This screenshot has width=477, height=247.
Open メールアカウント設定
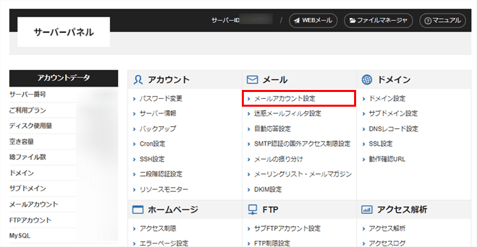click(x=285, y=99)
